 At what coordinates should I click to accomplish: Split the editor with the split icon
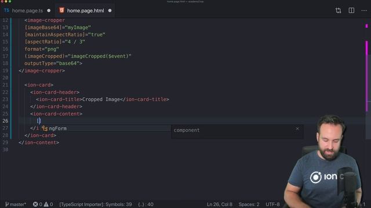pyautogui.click(x=351, y=10)
